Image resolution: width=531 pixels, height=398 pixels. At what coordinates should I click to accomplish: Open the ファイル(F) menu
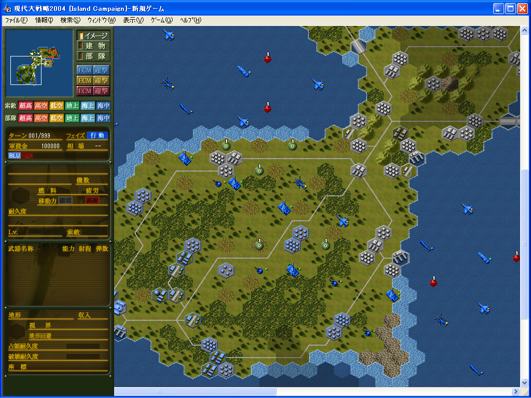(x=16, y=20)
